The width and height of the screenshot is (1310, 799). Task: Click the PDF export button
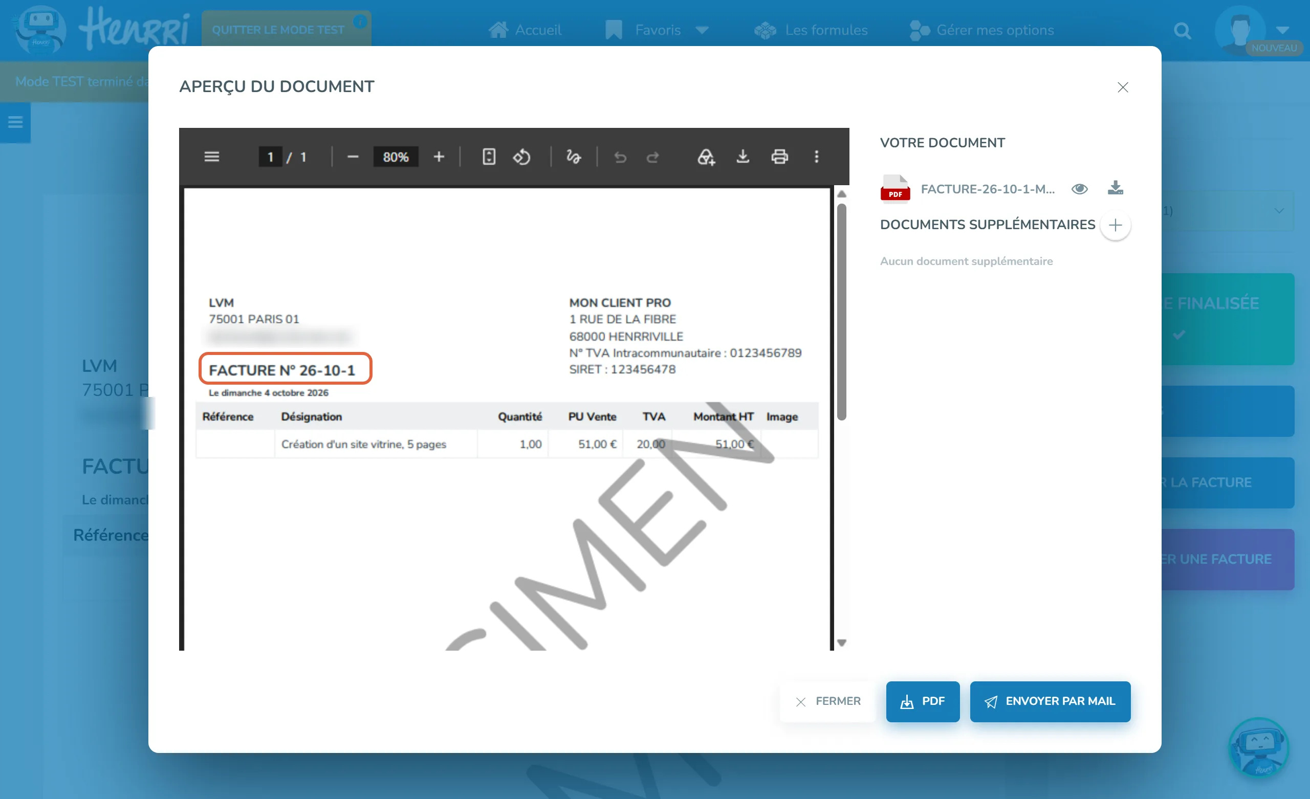(923, 701)
